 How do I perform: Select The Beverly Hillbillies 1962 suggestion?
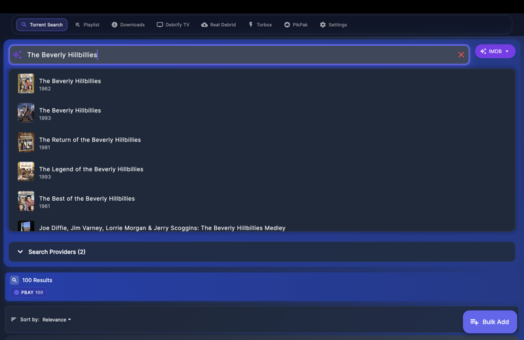(70, 84)
